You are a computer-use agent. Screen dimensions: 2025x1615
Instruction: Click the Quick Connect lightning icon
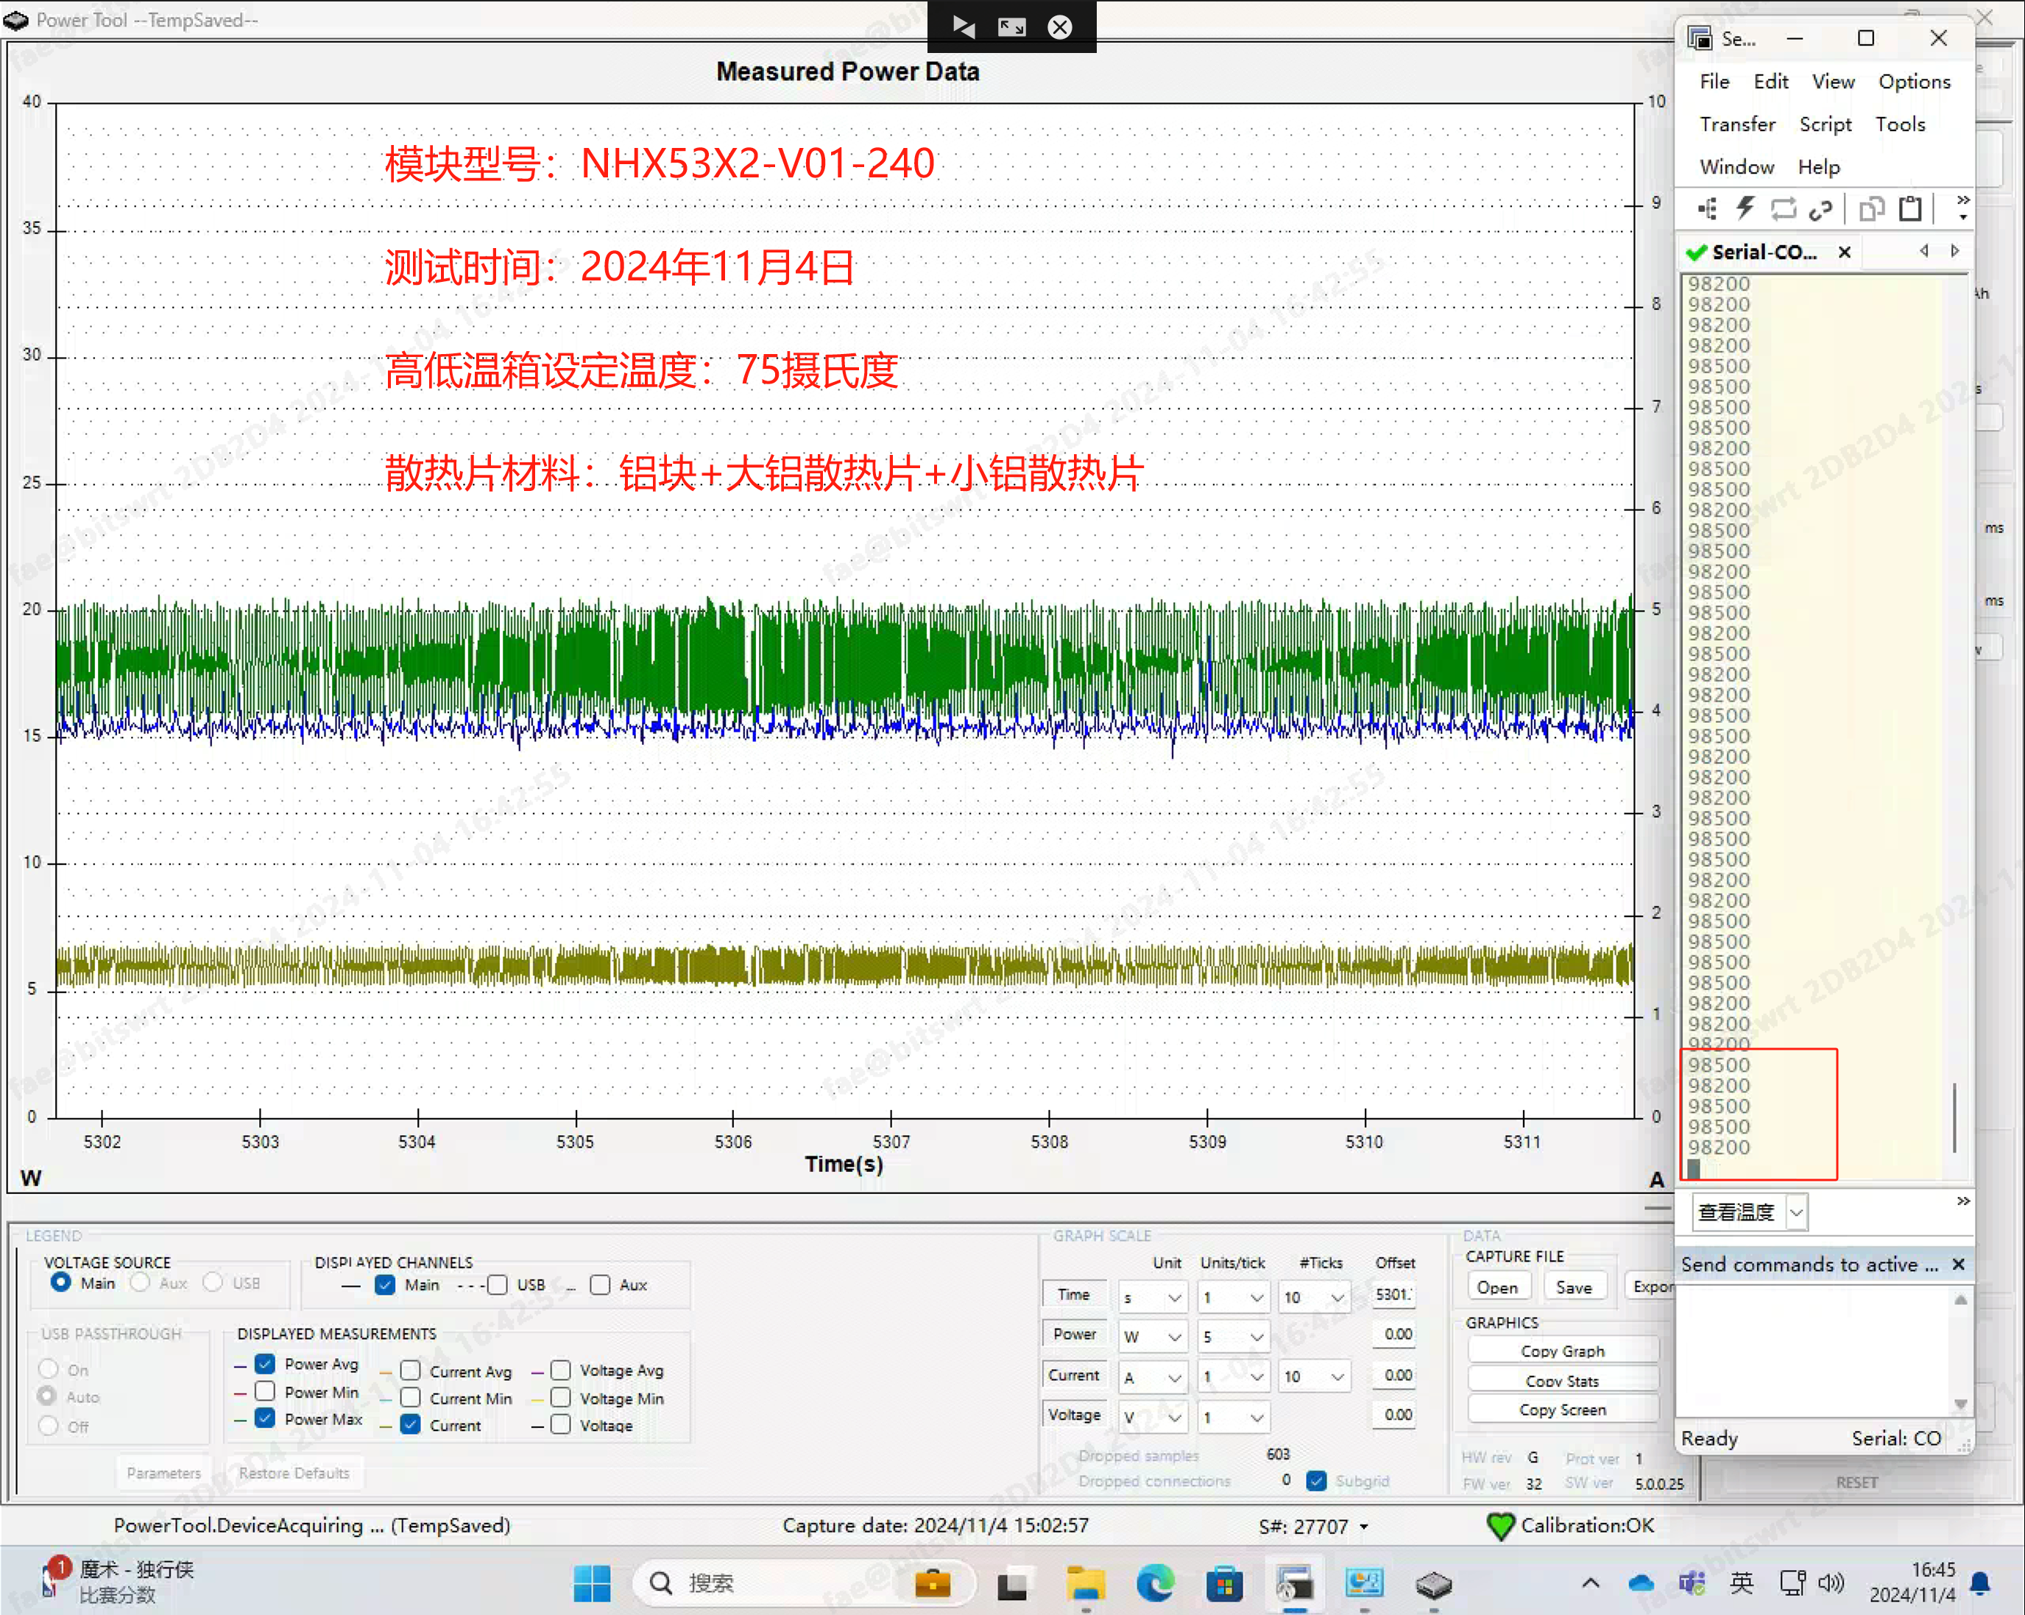(1745, 208)
